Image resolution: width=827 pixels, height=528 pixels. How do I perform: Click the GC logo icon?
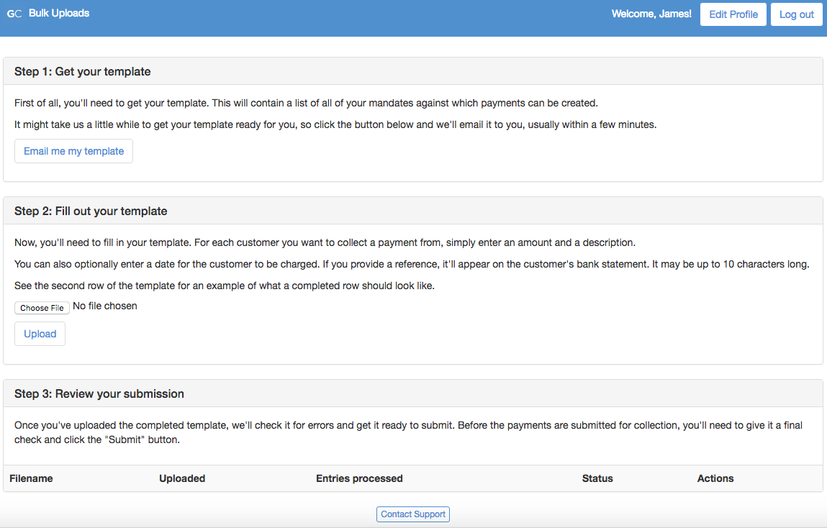click(14, 14)
